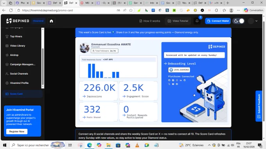Click the LinkedIn platform icon
This screenshot has width=266, height=149.
181,80
